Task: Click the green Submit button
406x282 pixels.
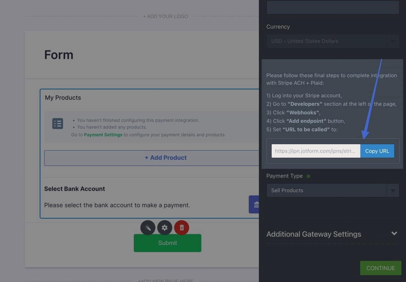Action: tap(167, 243)
